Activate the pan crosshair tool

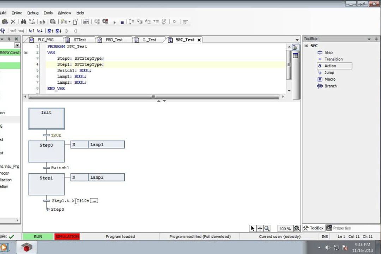260,228
